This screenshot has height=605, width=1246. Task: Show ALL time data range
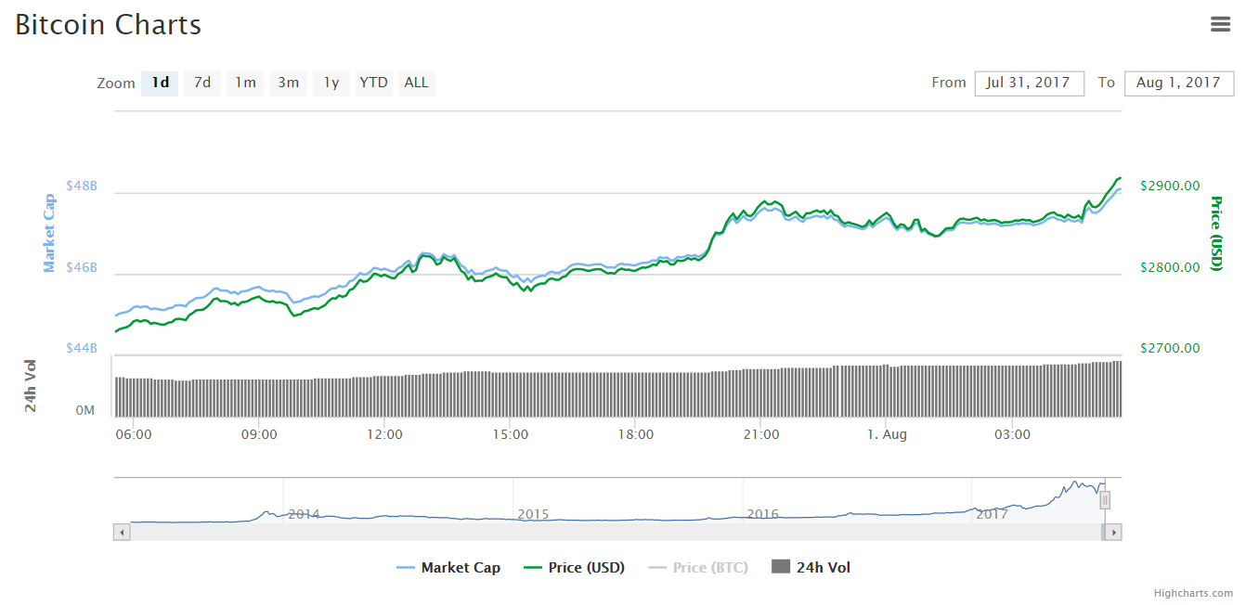[x=417, y=83]
